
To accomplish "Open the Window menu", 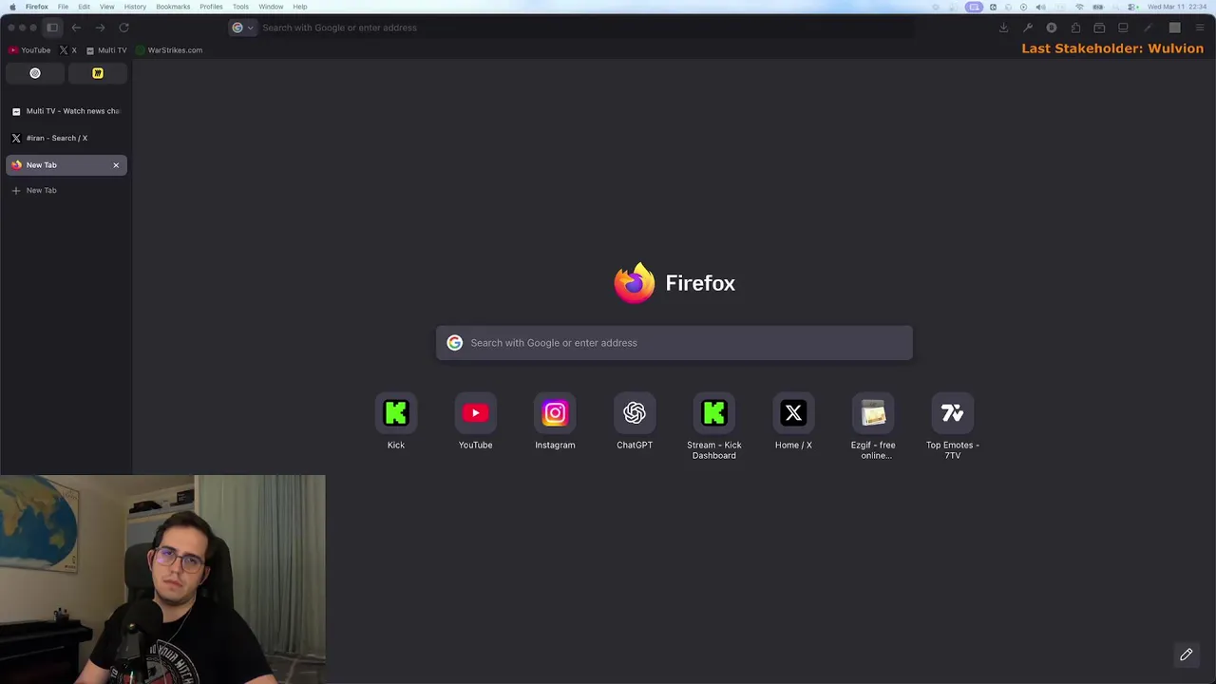I will [x=271, y=7].
